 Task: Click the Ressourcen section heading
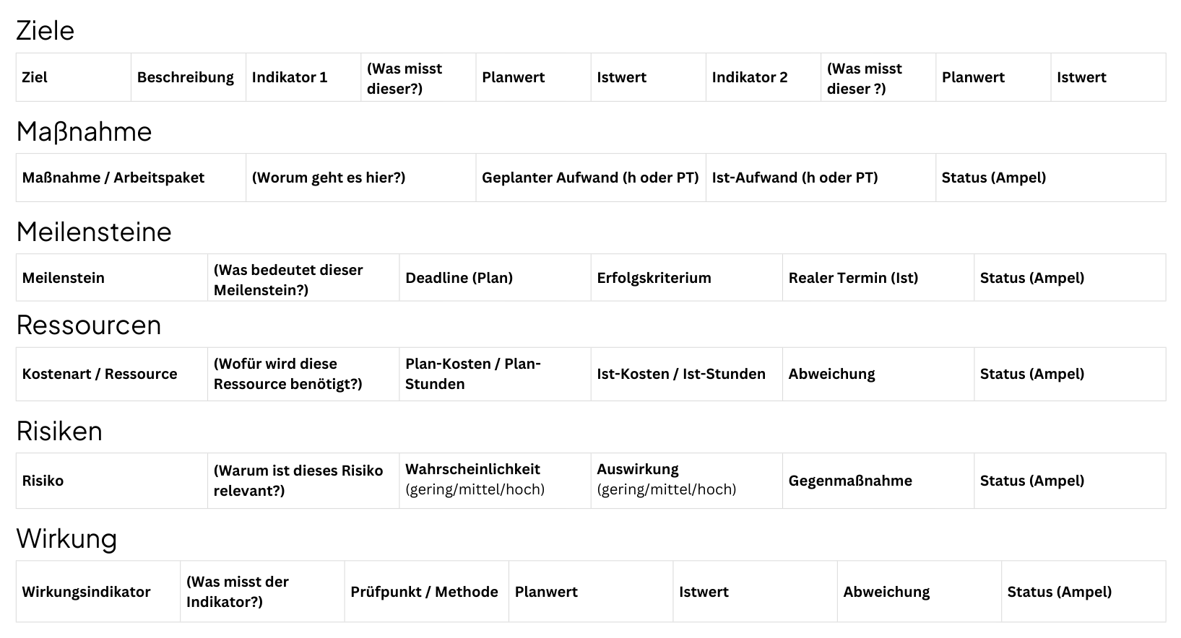point(89,325)
